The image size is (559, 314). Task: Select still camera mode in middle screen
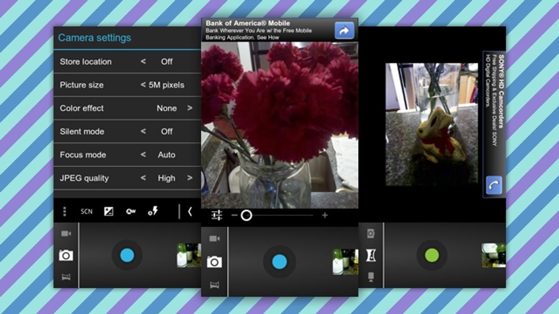tap(214, 261)
